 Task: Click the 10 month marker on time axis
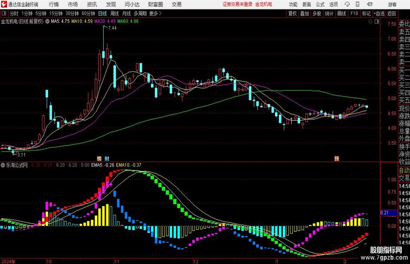pos(49,261)
